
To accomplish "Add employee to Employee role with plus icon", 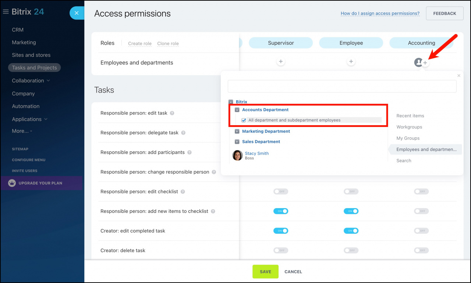I will pyautogui.click(x=351, y=62).
